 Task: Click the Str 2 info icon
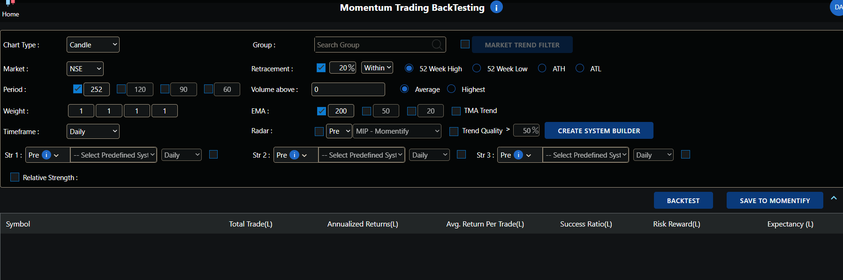click(294, 155)
